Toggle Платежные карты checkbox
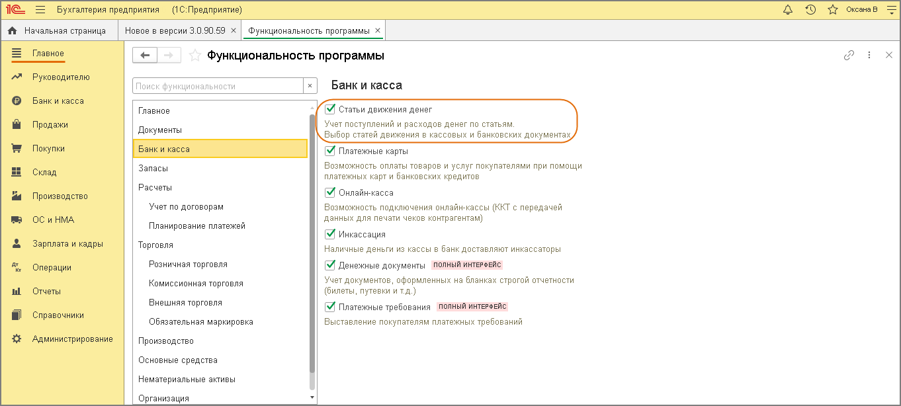The image size is (901, 406). tap(330, 151)
